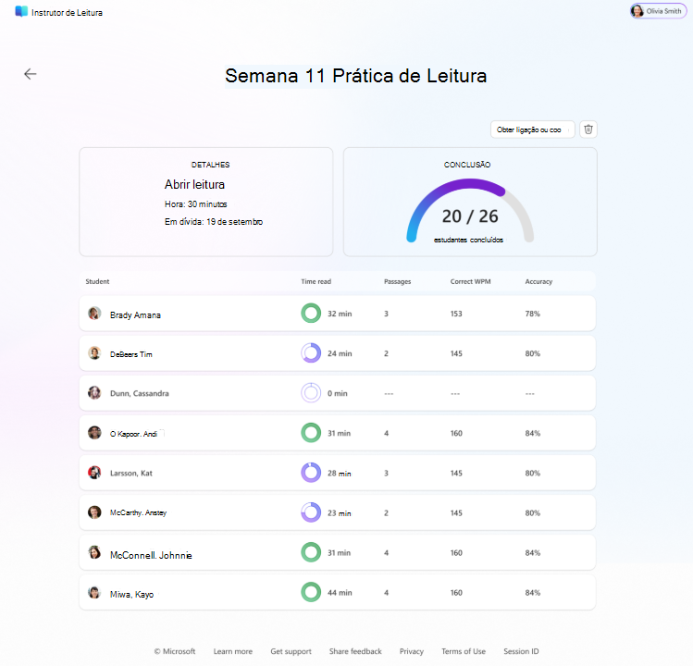Click the © Microsoft footer text
Screen dimensions: 693x666
[x=175, y=651]
